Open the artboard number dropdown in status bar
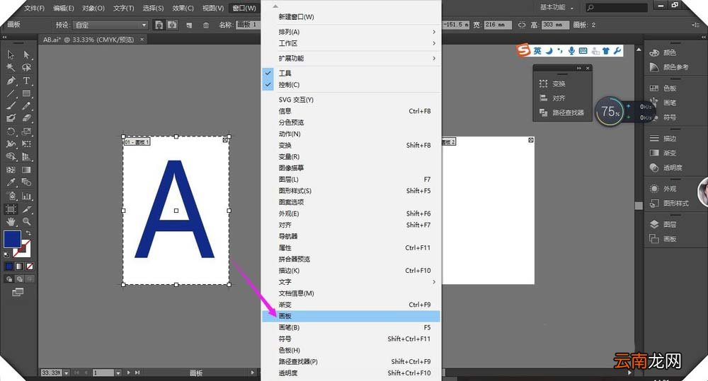The image size is (708, 381). point(118,373)
